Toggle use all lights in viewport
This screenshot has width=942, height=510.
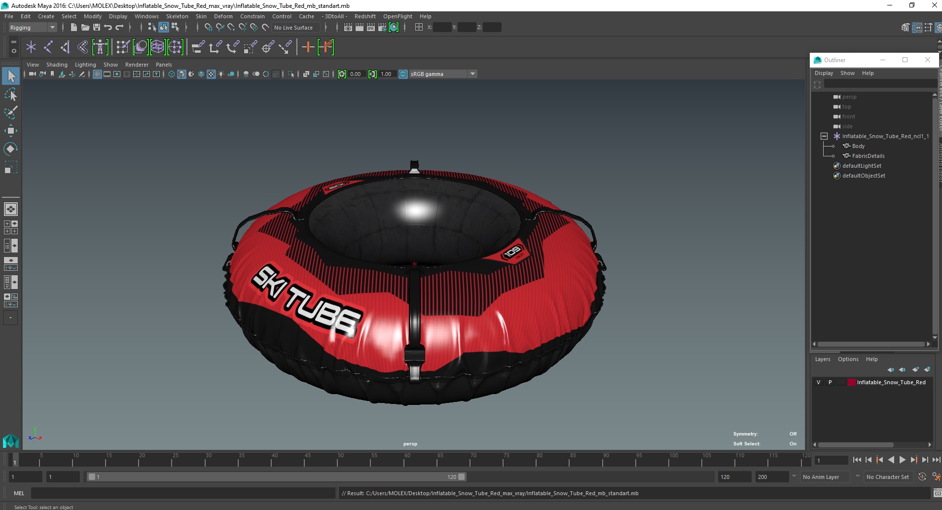[x=221, y=74]
